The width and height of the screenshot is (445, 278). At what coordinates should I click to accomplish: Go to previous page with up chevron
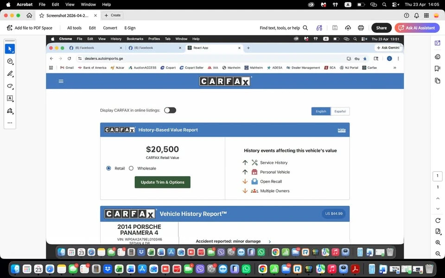point(438,198)
